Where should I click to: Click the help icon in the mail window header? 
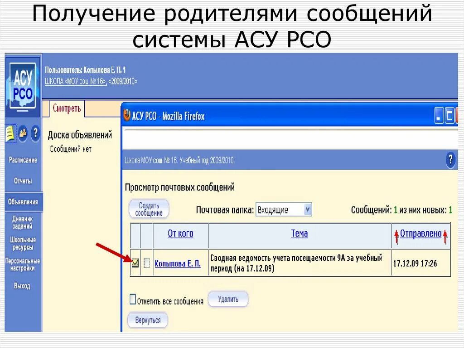[450, 160]
